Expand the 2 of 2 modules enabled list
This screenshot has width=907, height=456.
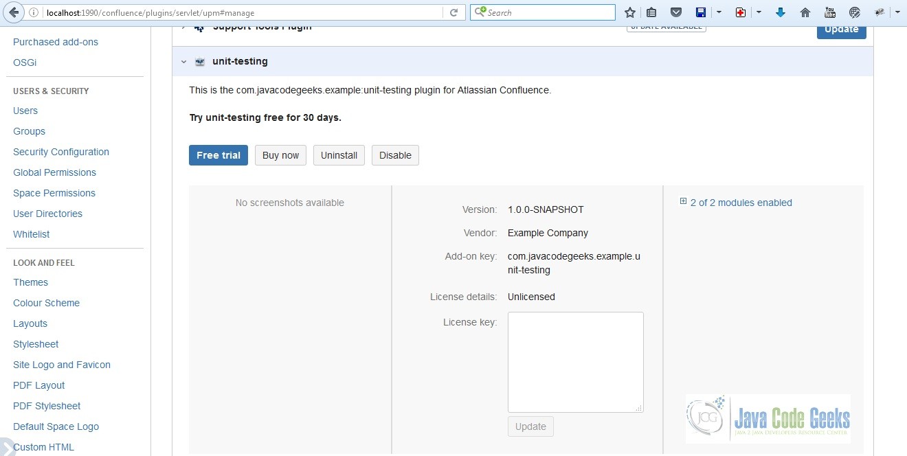[682, 202]
